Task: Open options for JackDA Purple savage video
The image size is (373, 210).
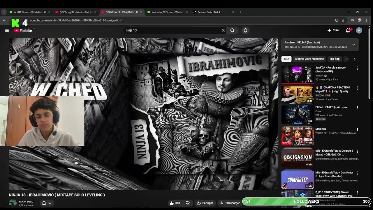Action: 358,68
